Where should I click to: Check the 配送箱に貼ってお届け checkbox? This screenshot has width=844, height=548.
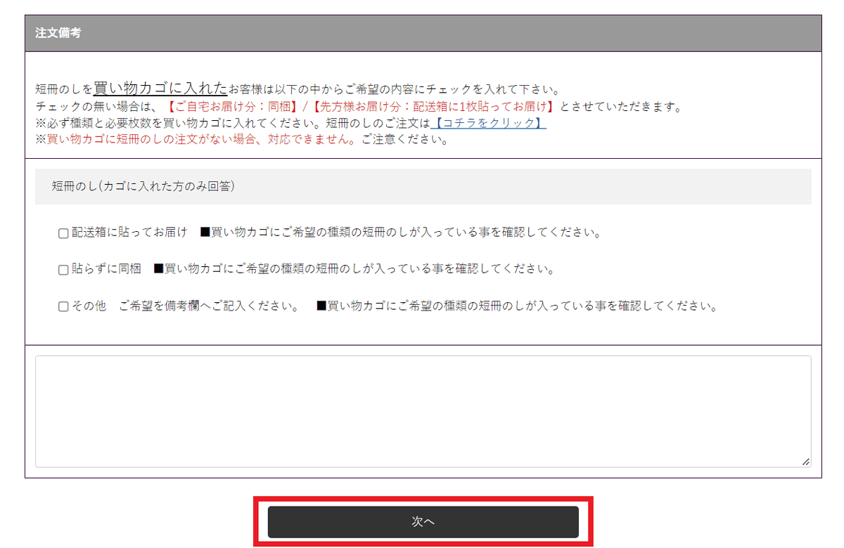tap(63, 233)
